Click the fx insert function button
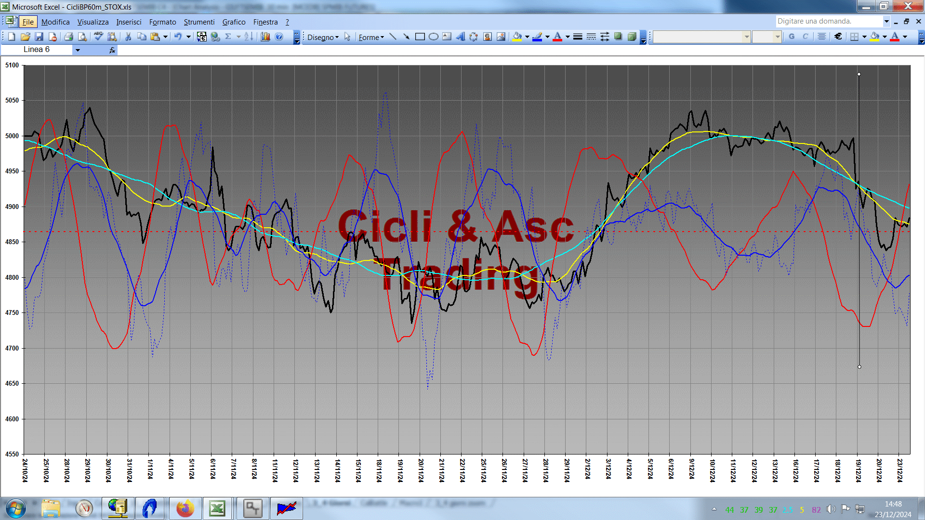925x520 pixels. [x=112, y=50]
